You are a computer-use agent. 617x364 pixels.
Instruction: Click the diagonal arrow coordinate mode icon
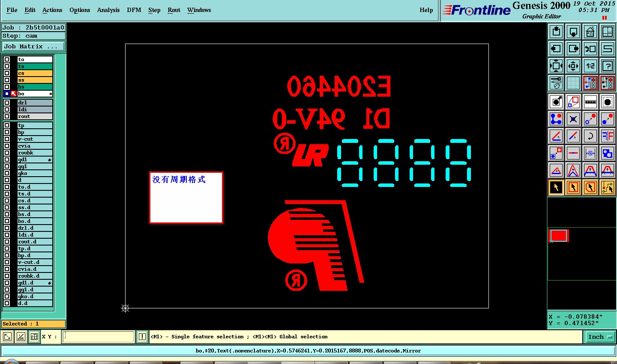tap(7, 337)
